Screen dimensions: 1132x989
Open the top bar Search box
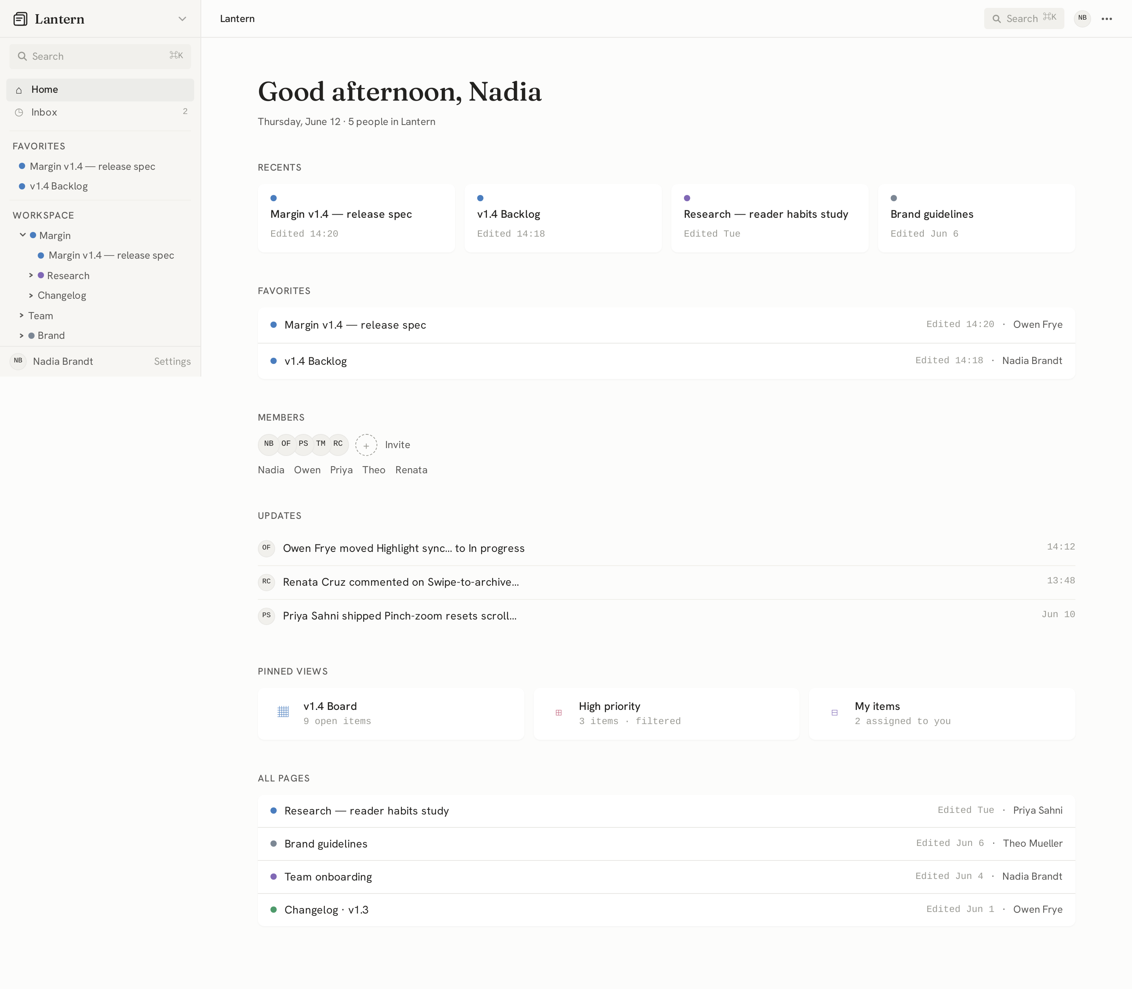[x=1024, y=19]
